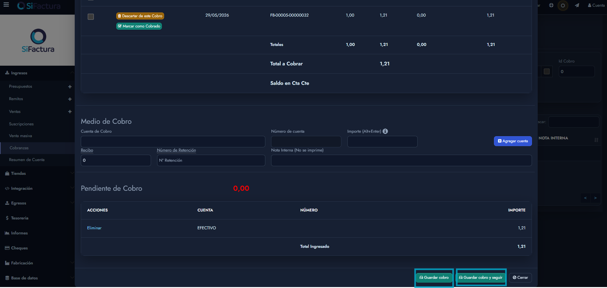Open Venta masiva in sidebar
This screenshot has width=607, height=288.
point(20,136)
